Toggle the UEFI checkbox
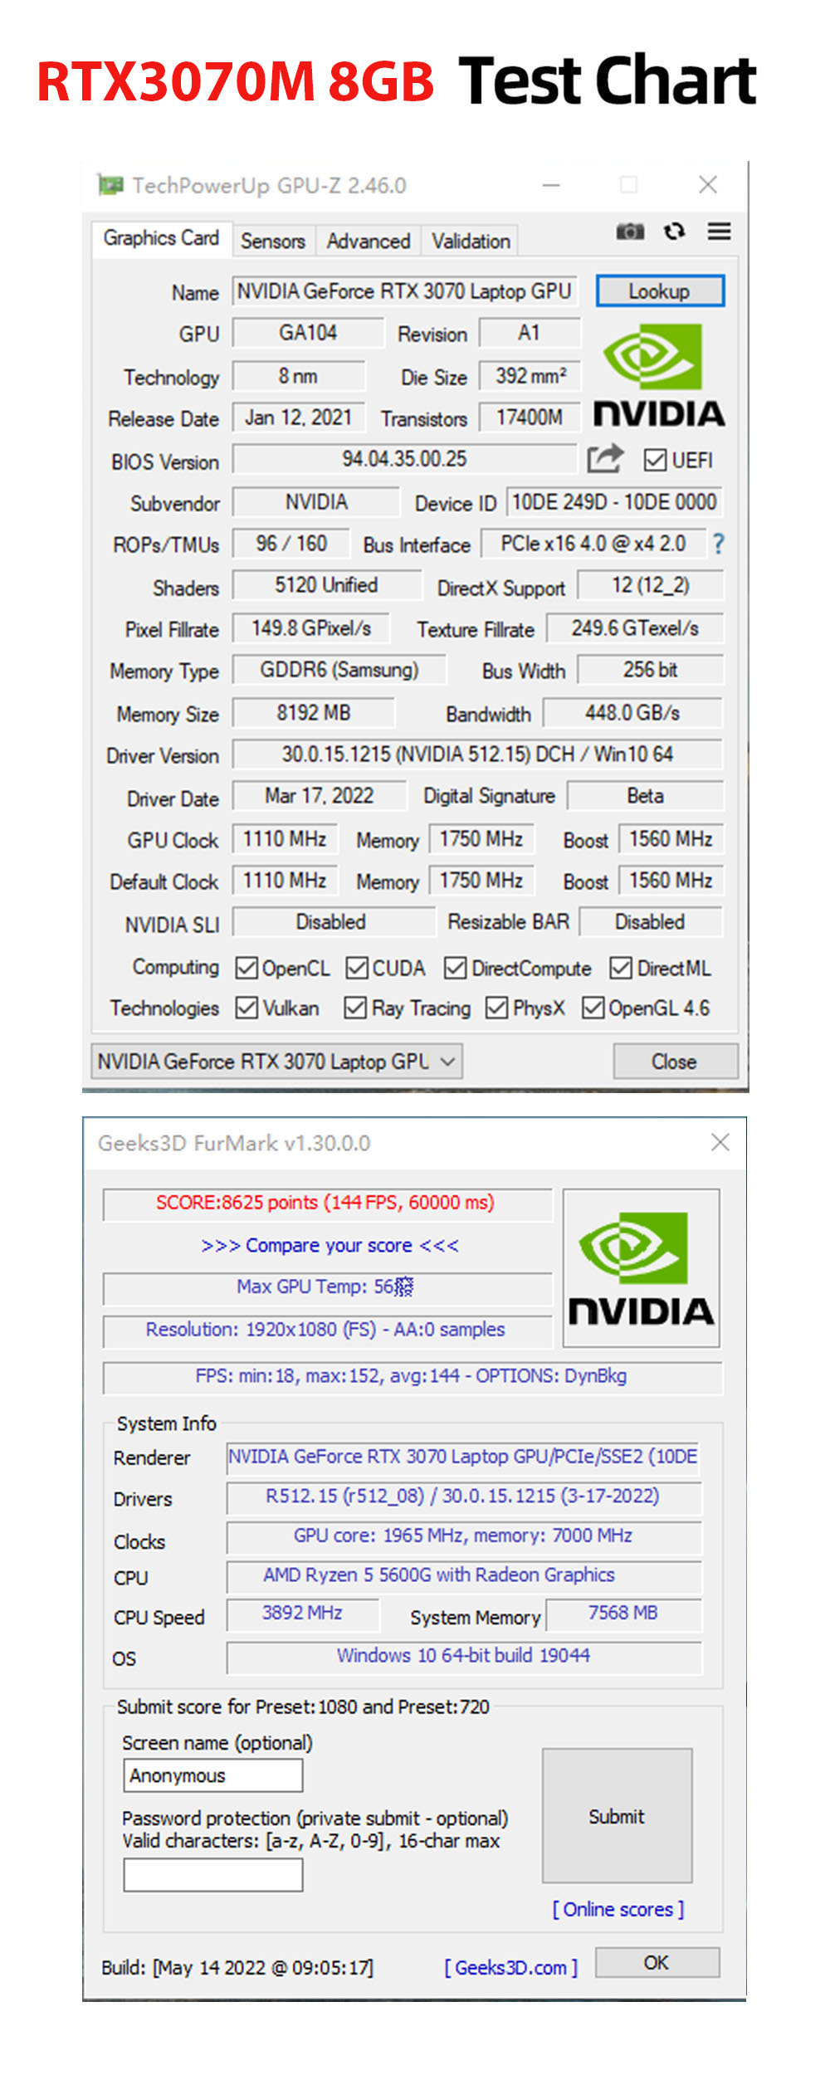The width and height of the screenshot is (830, 2075). pyautogui.click(x=656, y=460)
